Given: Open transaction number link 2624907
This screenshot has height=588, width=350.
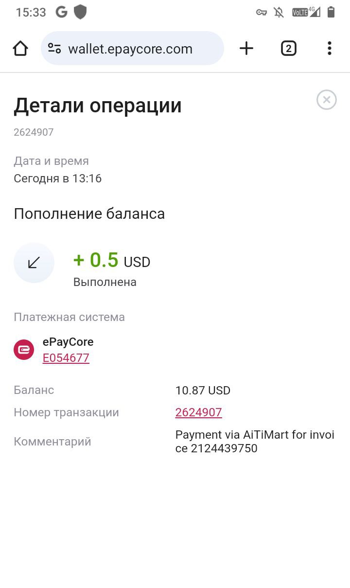Looking at the screenshot, I should pos(198,412).
